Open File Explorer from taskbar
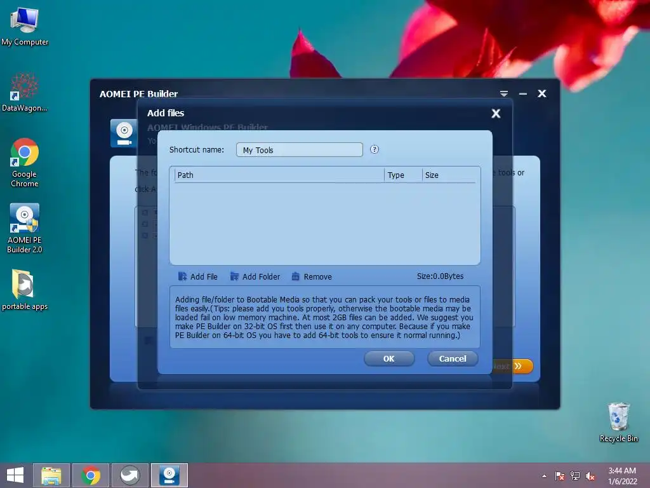The width and height of the screenshot is (650, 488). pos(51,475)
